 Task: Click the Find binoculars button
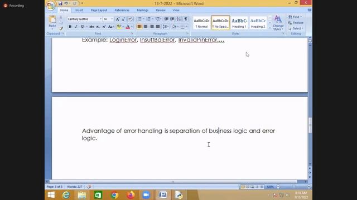pyautogui.click(x=295, y=17)
